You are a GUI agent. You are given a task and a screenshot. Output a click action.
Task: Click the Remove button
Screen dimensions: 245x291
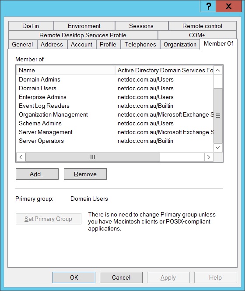click(x=85, y=174)
